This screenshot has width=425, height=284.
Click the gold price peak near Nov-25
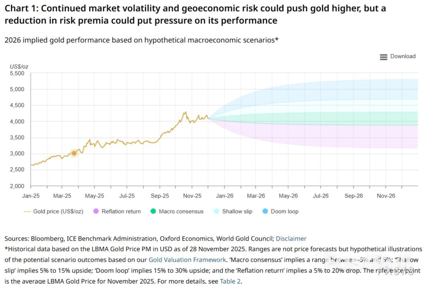tap(185, 112)
